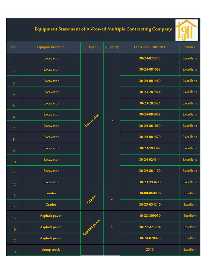Click 'Excellent' status for 30-24-881470

coord(190,137)
